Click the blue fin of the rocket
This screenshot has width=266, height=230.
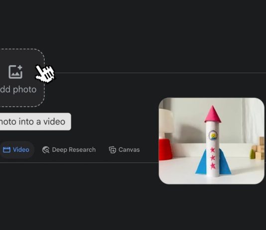(x=201, y=163)
